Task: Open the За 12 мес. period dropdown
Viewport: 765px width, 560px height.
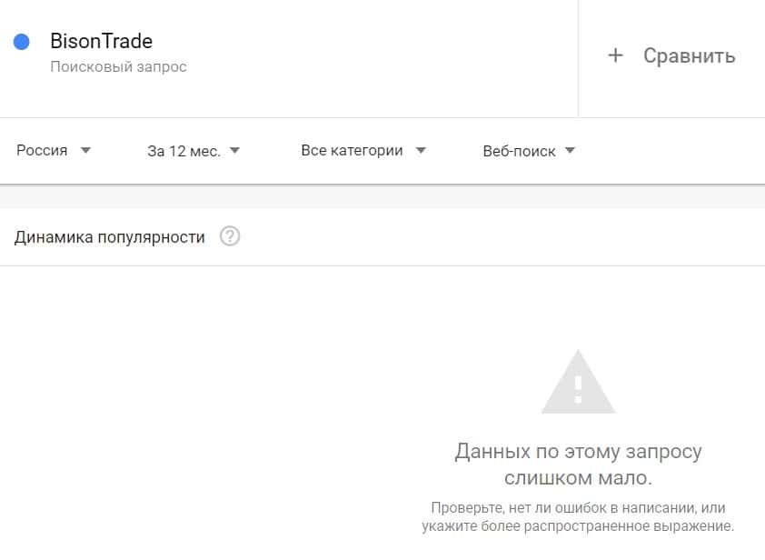Action: [194, 151]
